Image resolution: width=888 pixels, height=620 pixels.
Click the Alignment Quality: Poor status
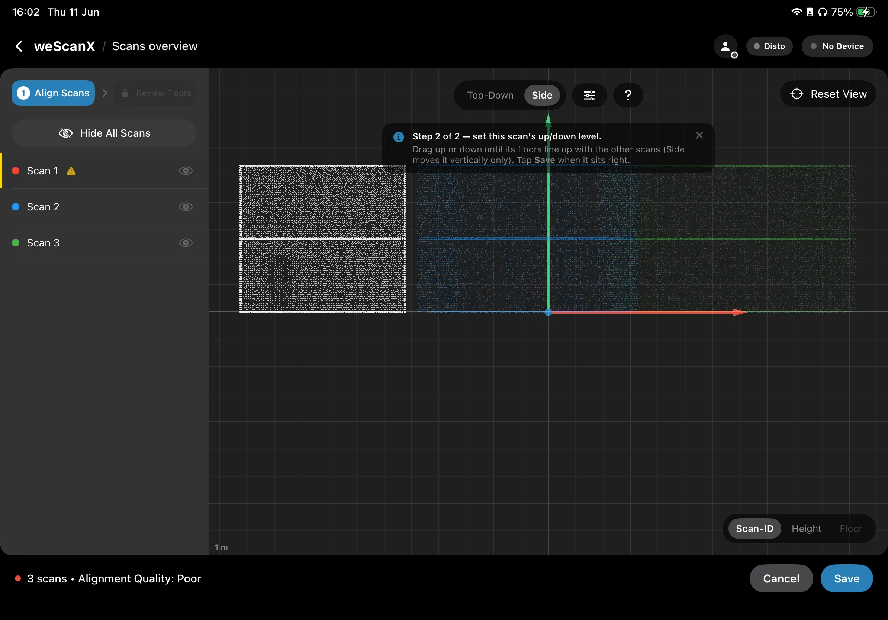[139, 579]
